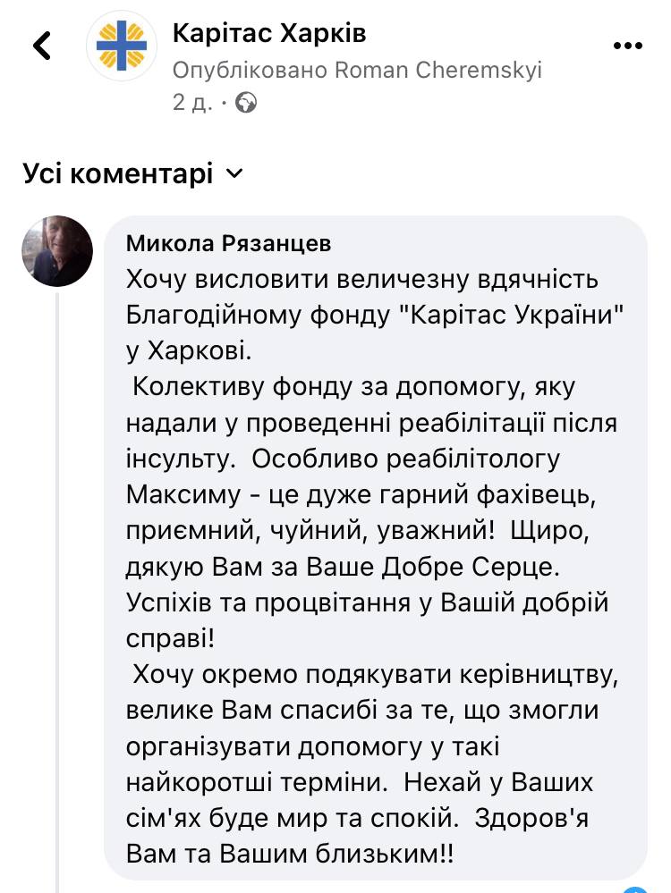Tap the closing line 'Вам та Вашим близьким!!'

pyautogui.click(x=290, y=854)
